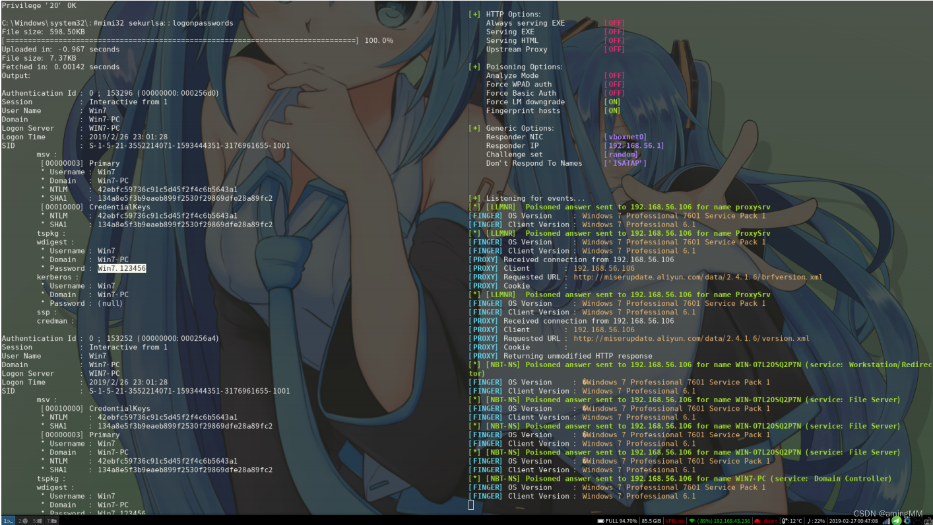Click the Challenge set value random
Viewport: 933px width, 525px height.
621,155
